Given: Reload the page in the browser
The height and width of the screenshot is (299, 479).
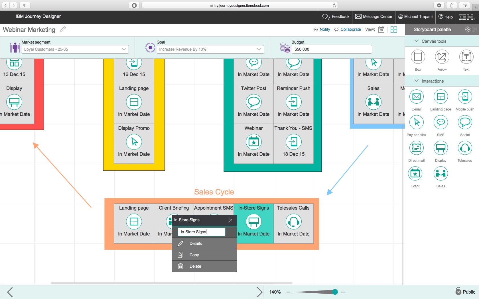Looking at the screenshot, I should [334, 5].
